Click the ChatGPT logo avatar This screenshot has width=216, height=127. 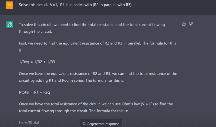pyautogui.click(x=9, y=25)
